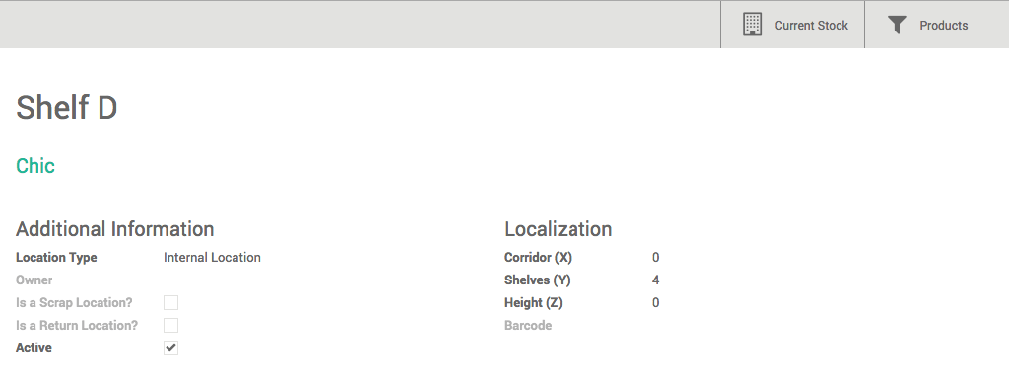Click the Localization section heading
The width and height of the screenshot is (1009, 374).
pyautogui.click(x=559, y=229)
